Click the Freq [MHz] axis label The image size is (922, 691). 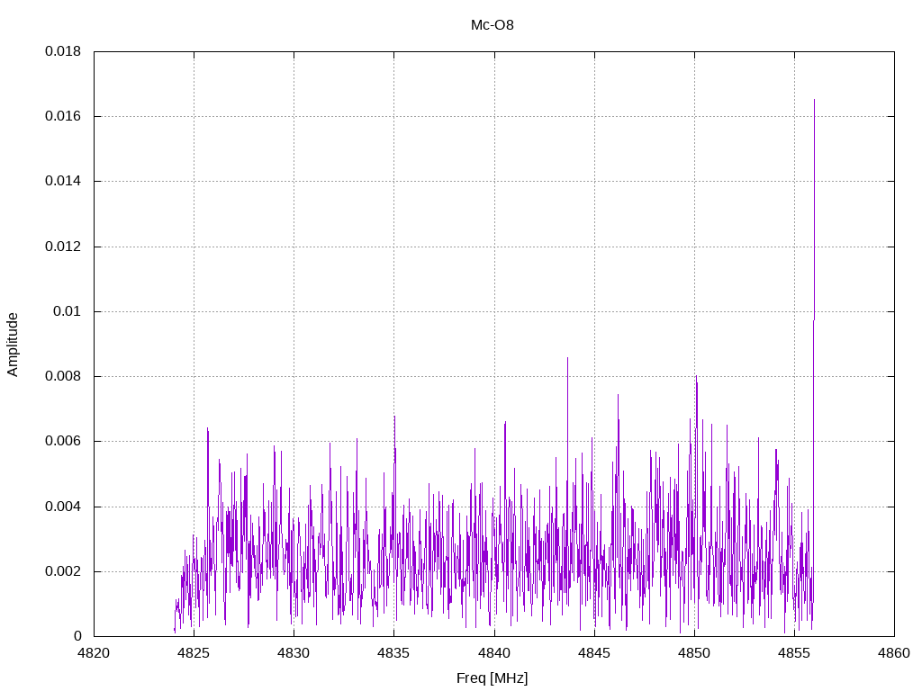(x=493, y=678)
